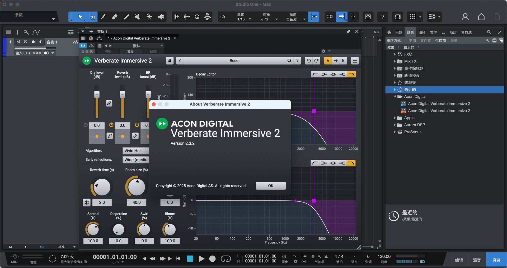Expand the Mix FX folder

pyautogui.click(x=395, y=61)
